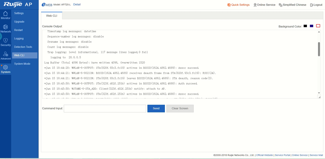This screenshot has width=325, height=159.
Task: Open the Monitor section icon
Action: tap(5, 14)
